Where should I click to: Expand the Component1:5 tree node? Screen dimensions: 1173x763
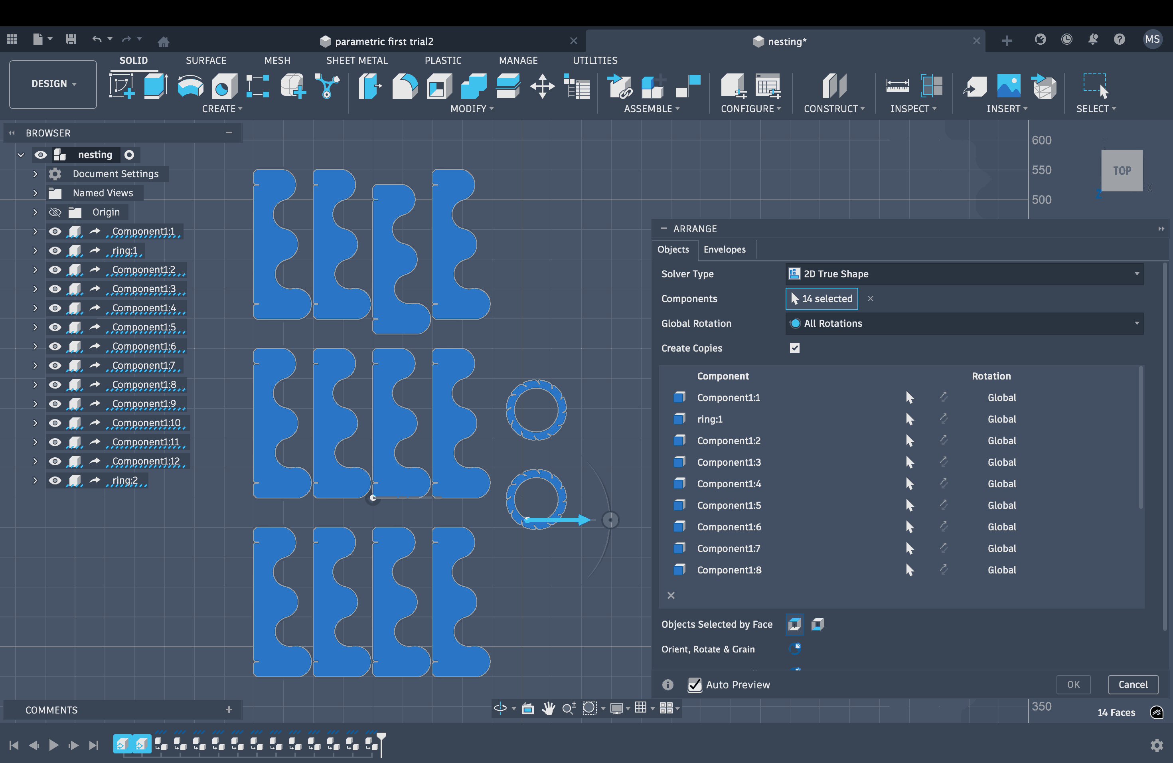[35, 327]
